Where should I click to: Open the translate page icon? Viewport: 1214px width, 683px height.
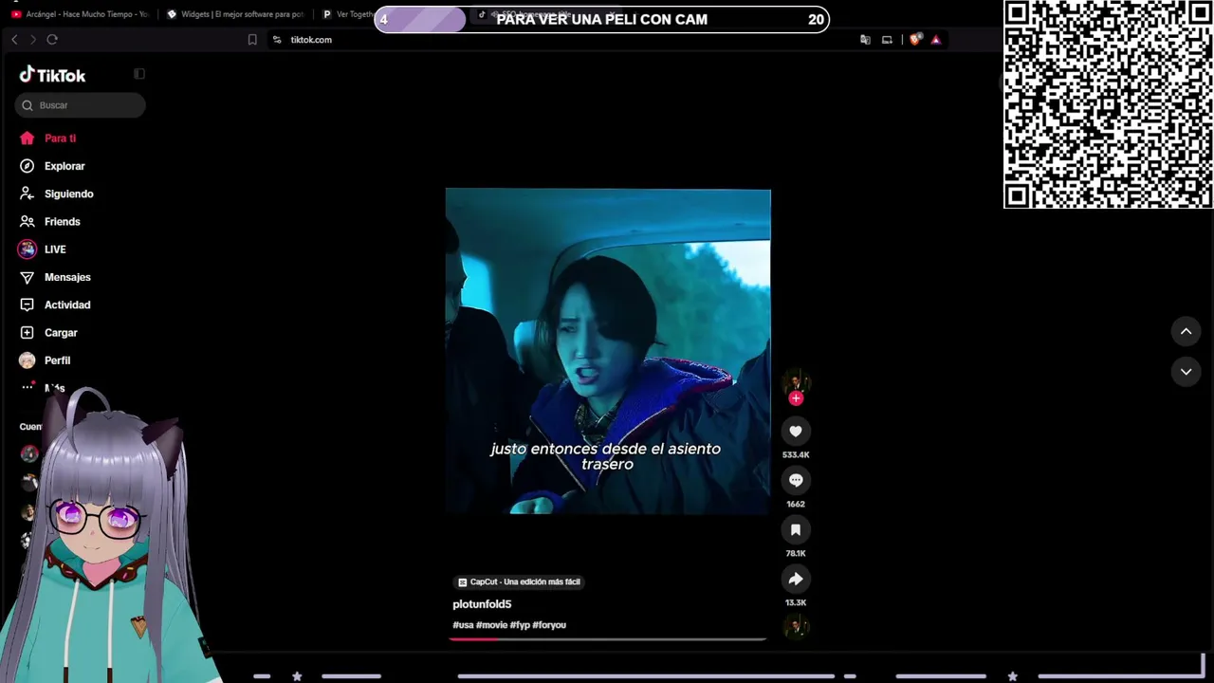[865, 40]
